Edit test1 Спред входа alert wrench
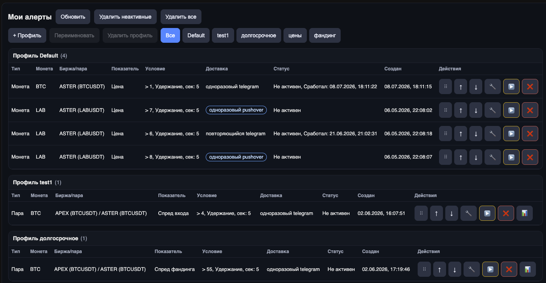This screenshot has width=546, height=283. 469,213
